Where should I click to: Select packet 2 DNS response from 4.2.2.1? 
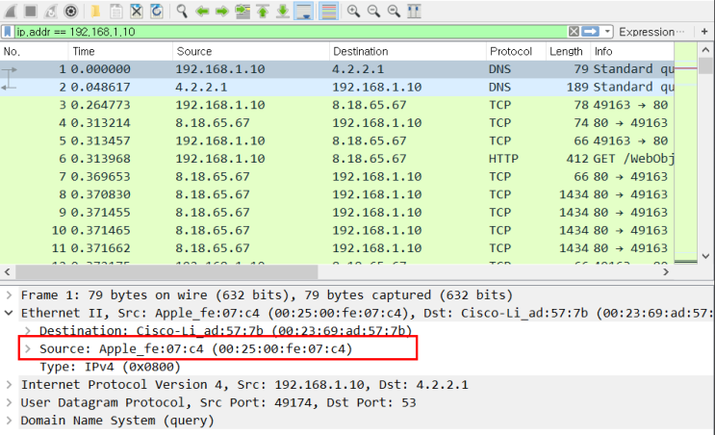[x=337, y=87]
